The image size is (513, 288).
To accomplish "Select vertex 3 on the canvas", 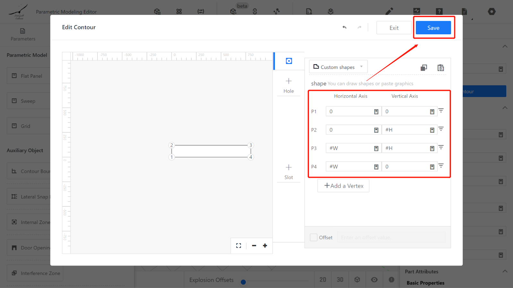I will point(251,145).
